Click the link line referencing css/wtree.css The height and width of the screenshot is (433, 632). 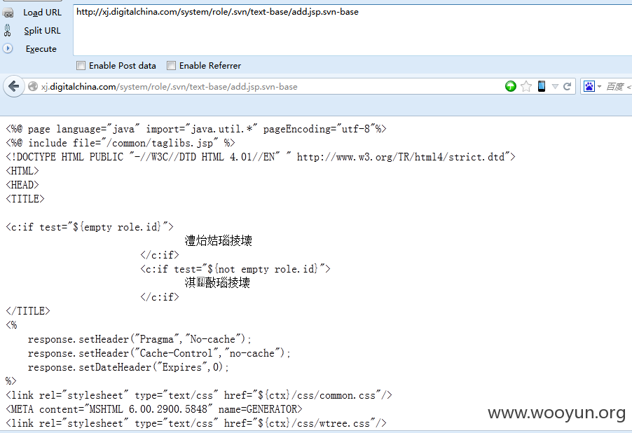tap(196, 423)
